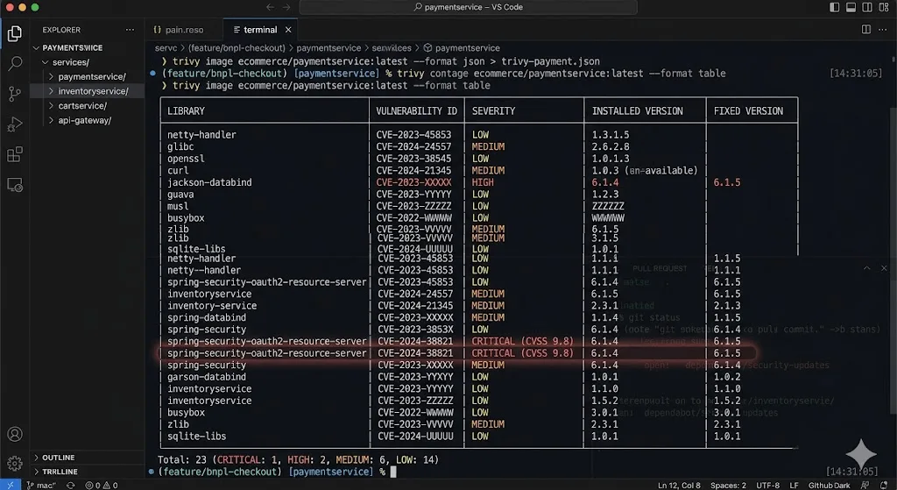Open Source Control view icon
Screen dimensions: 897x490
click(x=15, y=94)
